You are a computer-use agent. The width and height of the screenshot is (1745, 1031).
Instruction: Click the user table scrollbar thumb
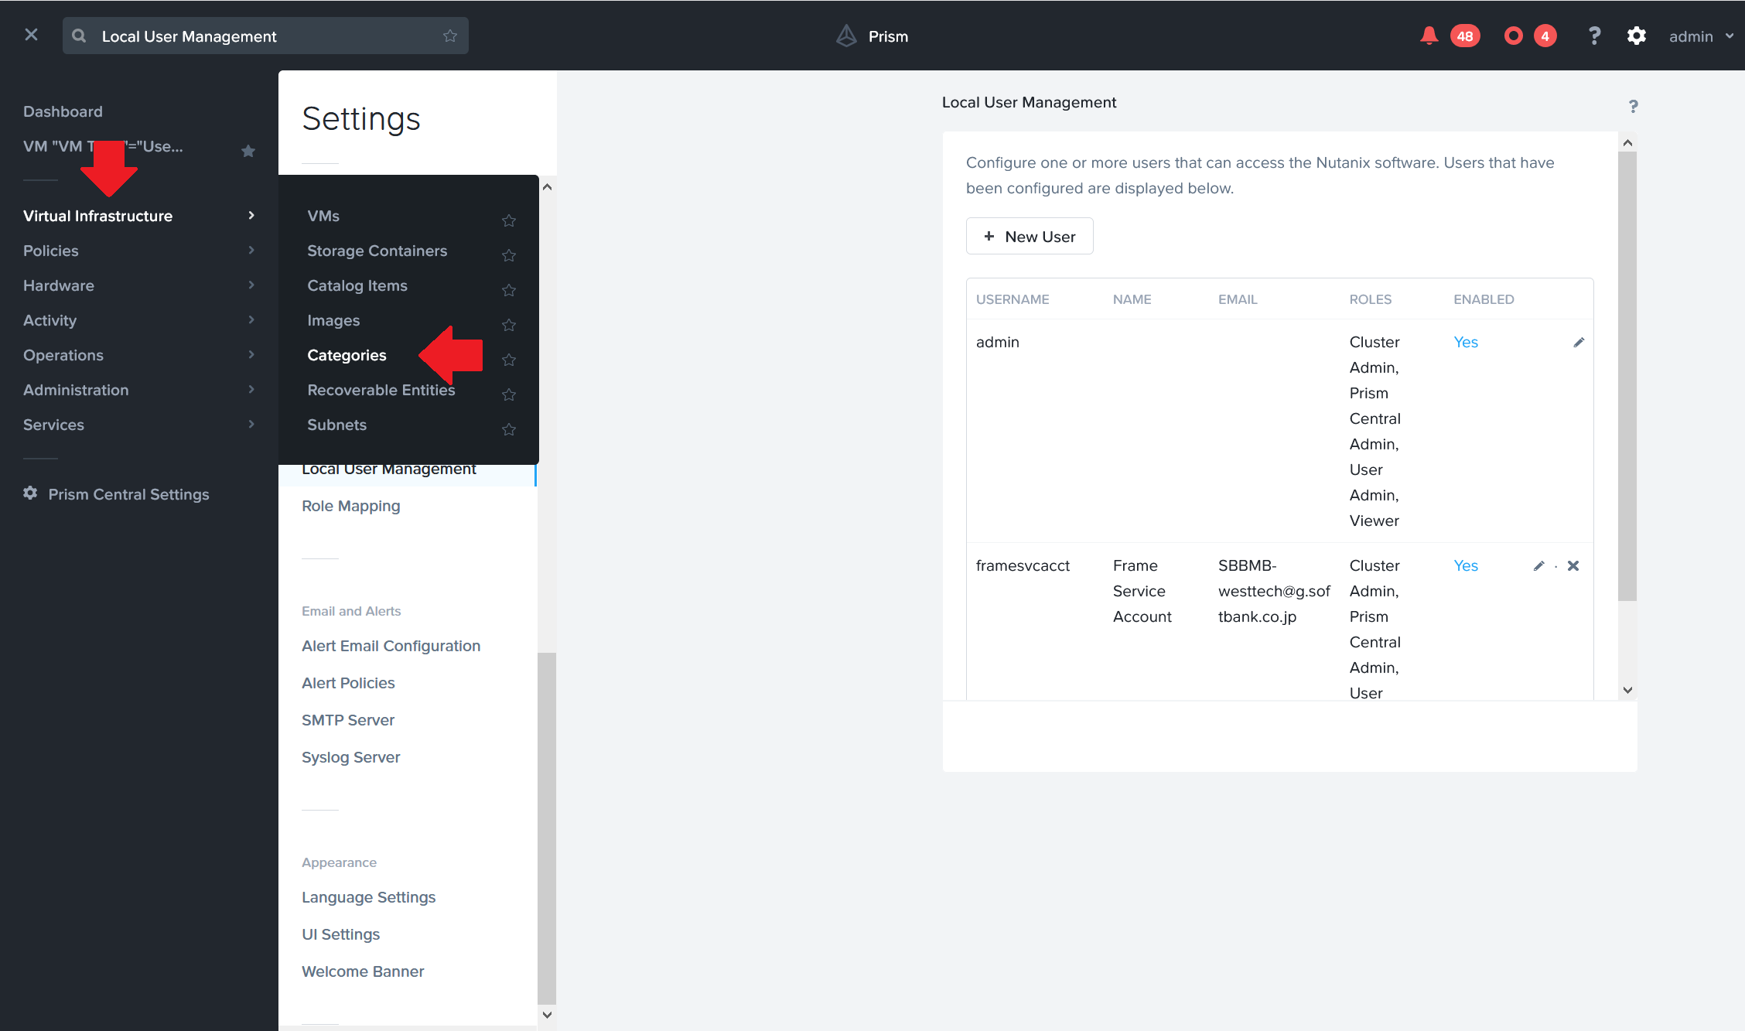pyautogui.click(x=1627, y=376)
